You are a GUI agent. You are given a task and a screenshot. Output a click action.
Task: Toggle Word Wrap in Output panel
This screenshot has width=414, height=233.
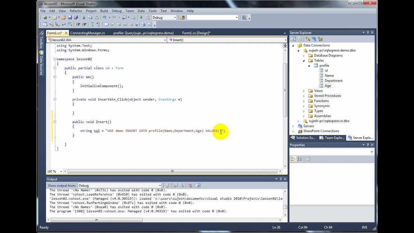click(x=198, y=185)
